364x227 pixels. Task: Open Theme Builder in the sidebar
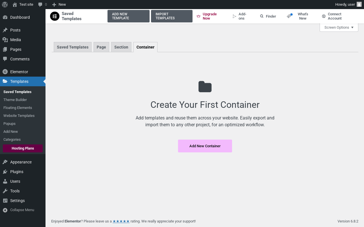pyautogui.click(x=15, y=100)
